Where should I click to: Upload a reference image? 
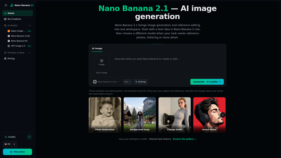pos(102,63)
